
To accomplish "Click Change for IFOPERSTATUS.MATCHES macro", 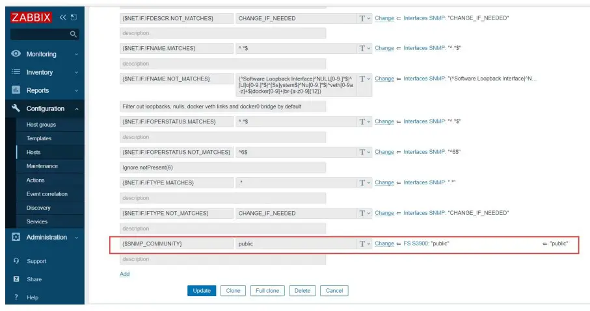I will (384, 121).
